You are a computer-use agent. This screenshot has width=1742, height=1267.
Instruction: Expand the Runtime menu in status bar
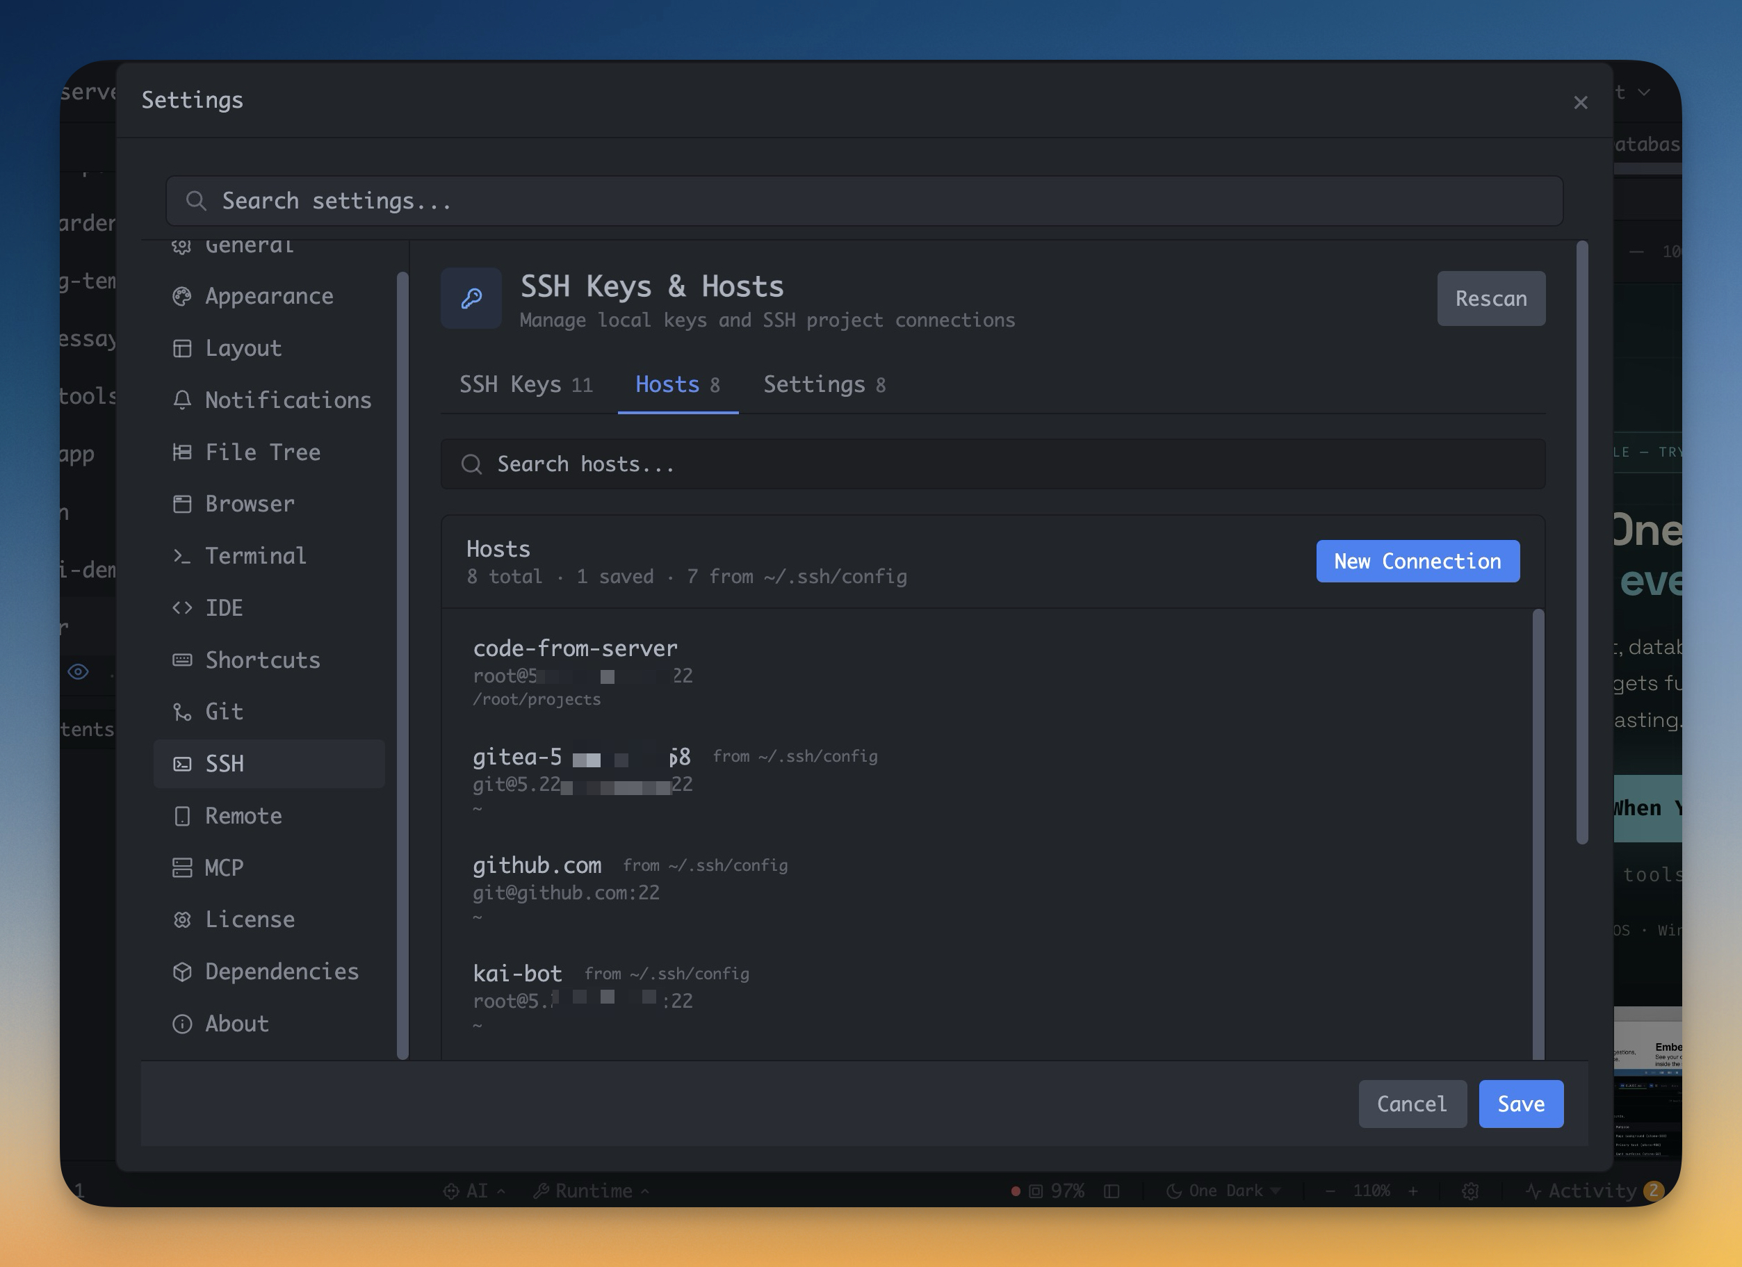[592, 1191]
